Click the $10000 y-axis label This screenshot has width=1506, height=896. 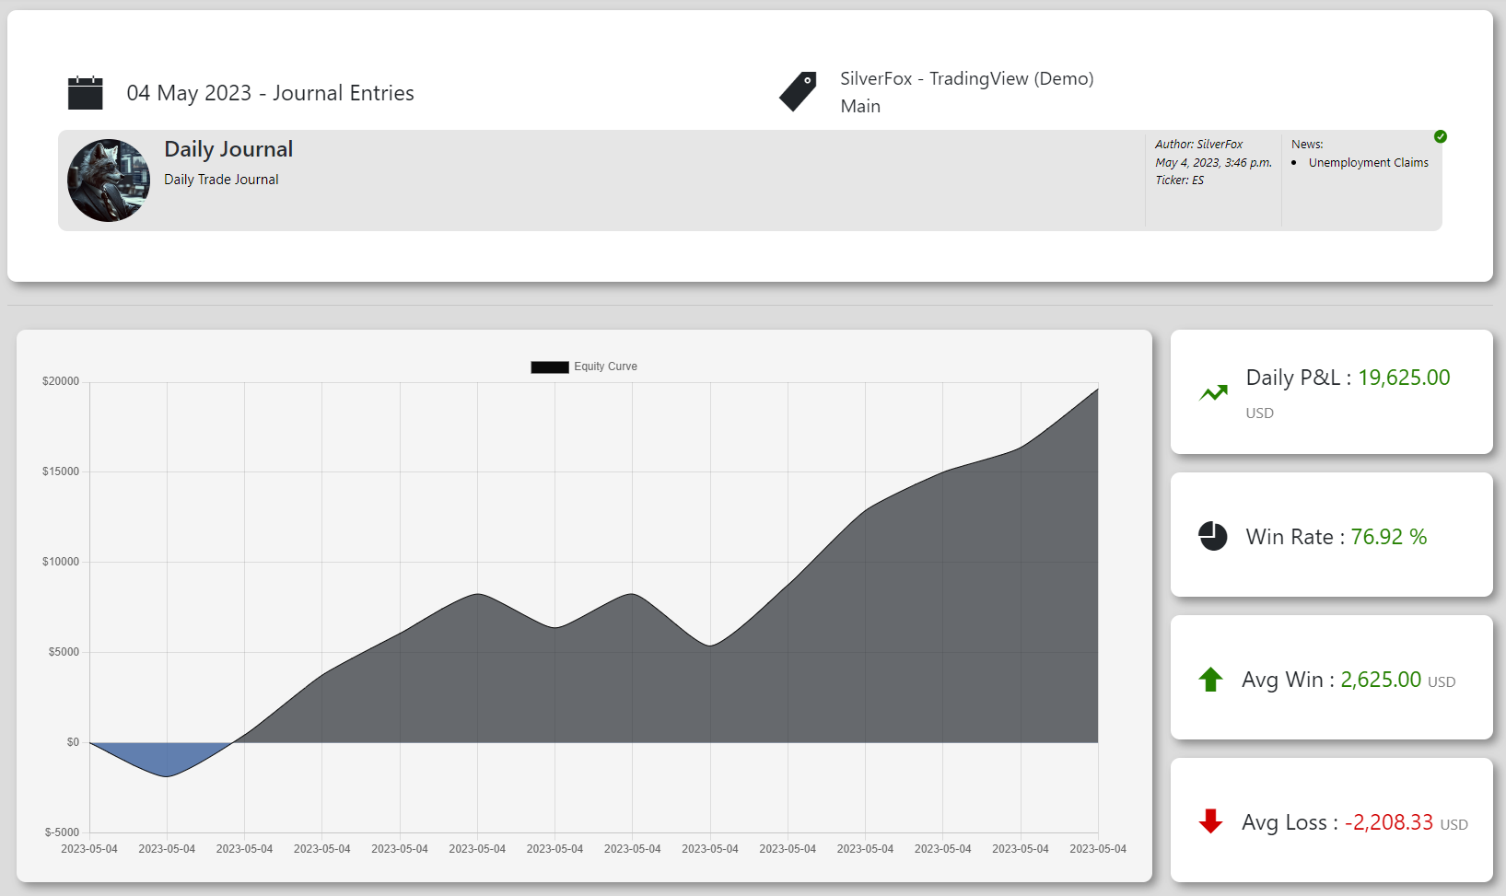[x=61, y=562]
